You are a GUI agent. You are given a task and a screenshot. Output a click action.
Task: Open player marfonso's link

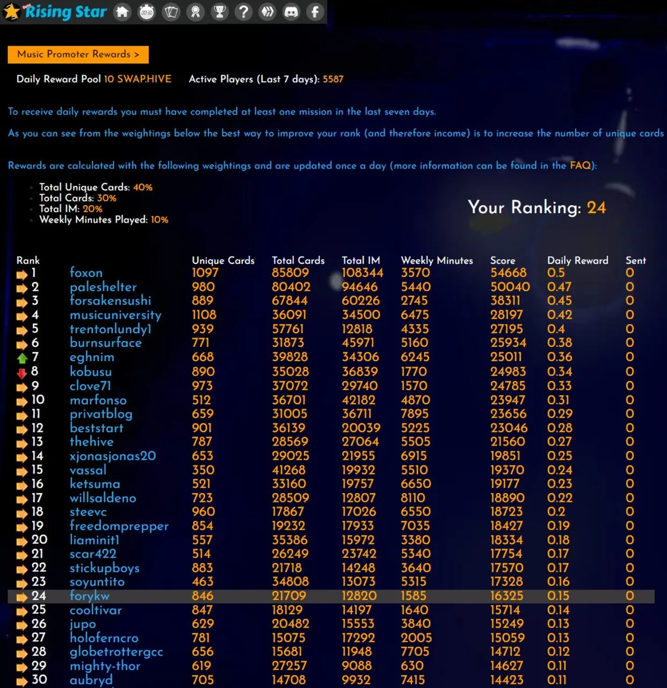tap(98, 400)
